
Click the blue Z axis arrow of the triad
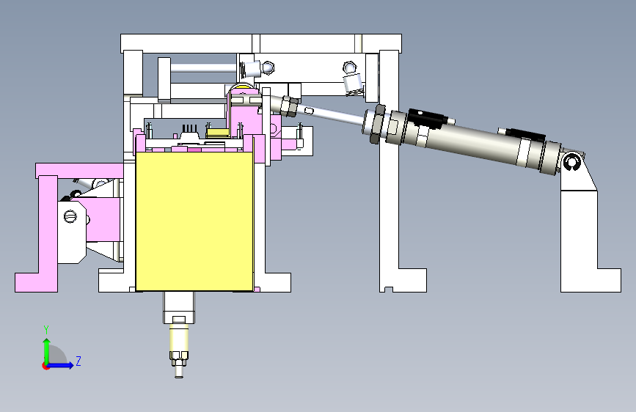[x=61, y=365]
